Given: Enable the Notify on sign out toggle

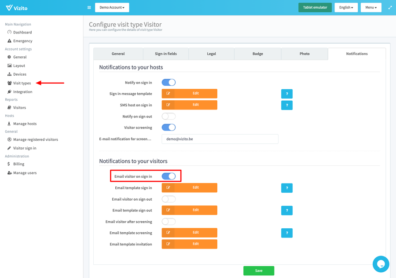Looking at the screenshot, I should (169, 116).
